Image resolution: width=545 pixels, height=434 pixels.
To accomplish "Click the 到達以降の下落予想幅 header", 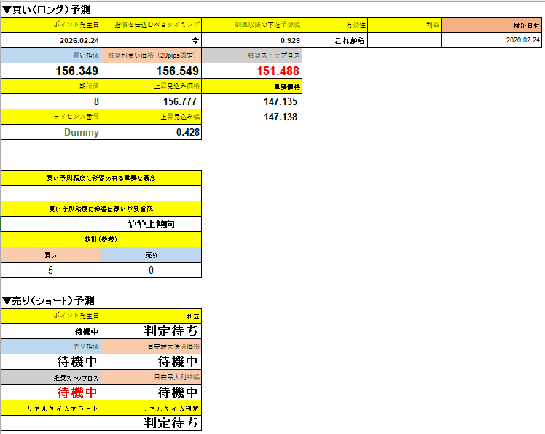I will (251, 25).
